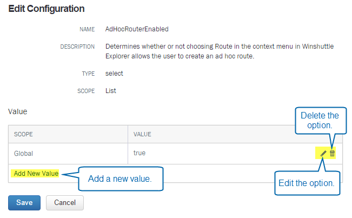Select the SCOPE column header in value table
The image size is (352, 218).
pyautogui.click(x=23, y=134)
